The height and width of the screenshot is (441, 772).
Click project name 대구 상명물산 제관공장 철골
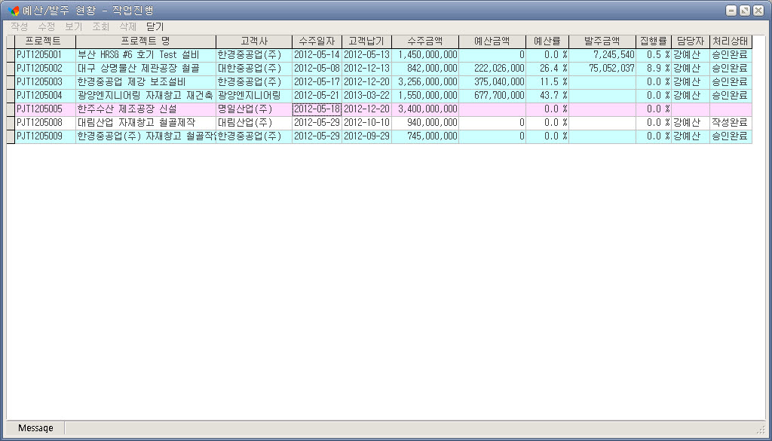146,69
